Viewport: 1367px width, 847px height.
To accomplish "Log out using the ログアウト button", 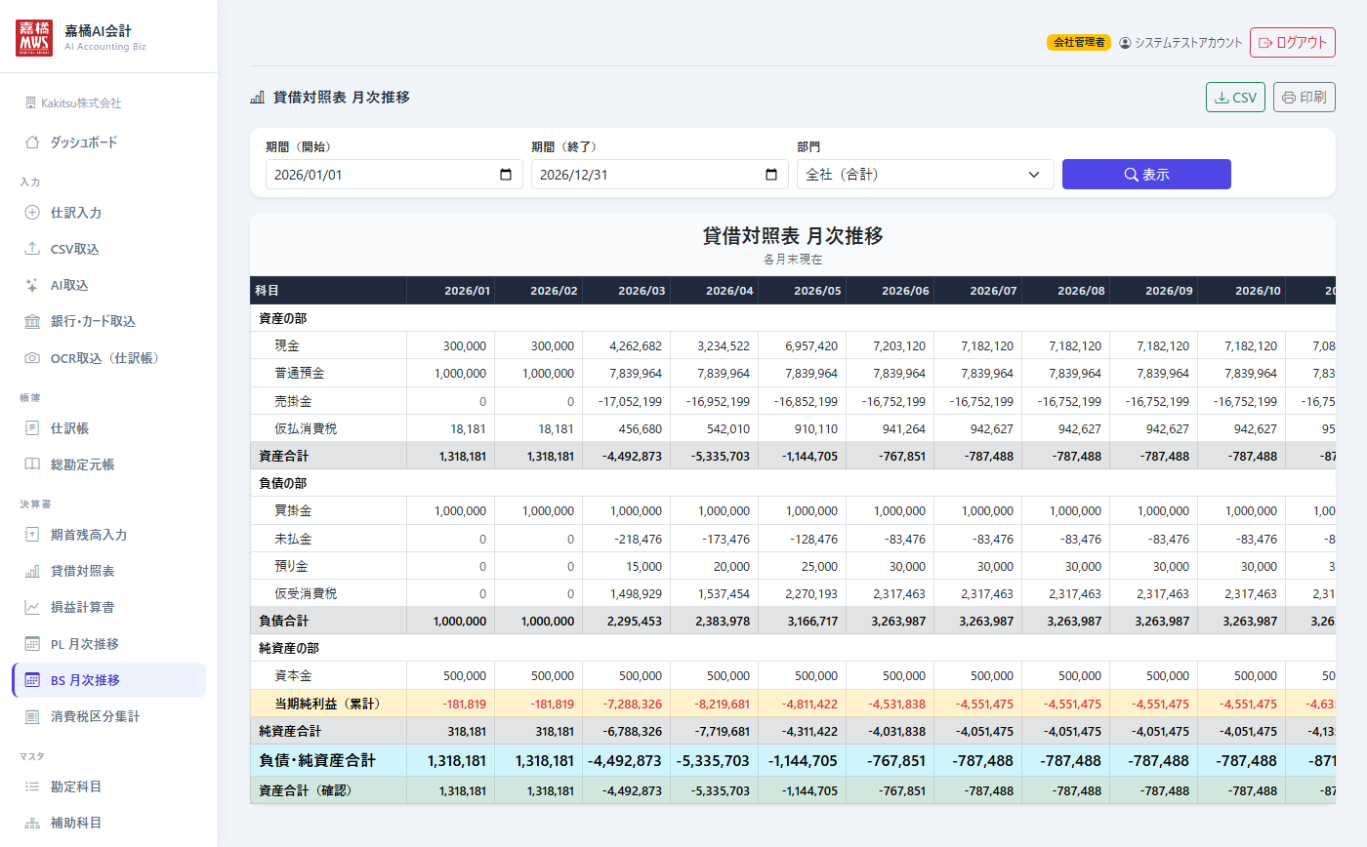I will coord(1293,43).
